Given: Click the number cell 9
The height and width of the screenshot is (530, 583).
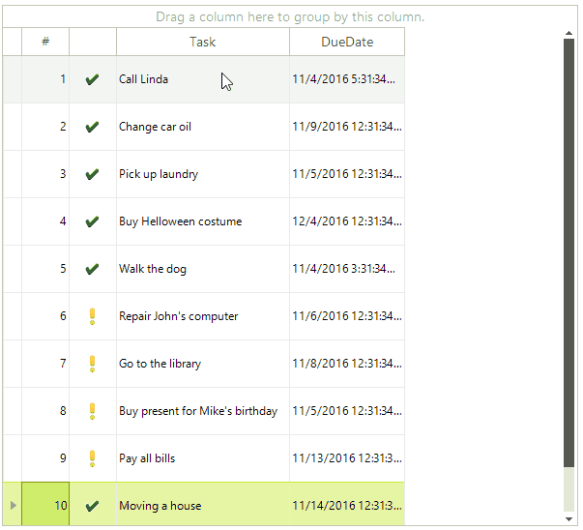Looking at the screenshot, I should tap(45, 458).
